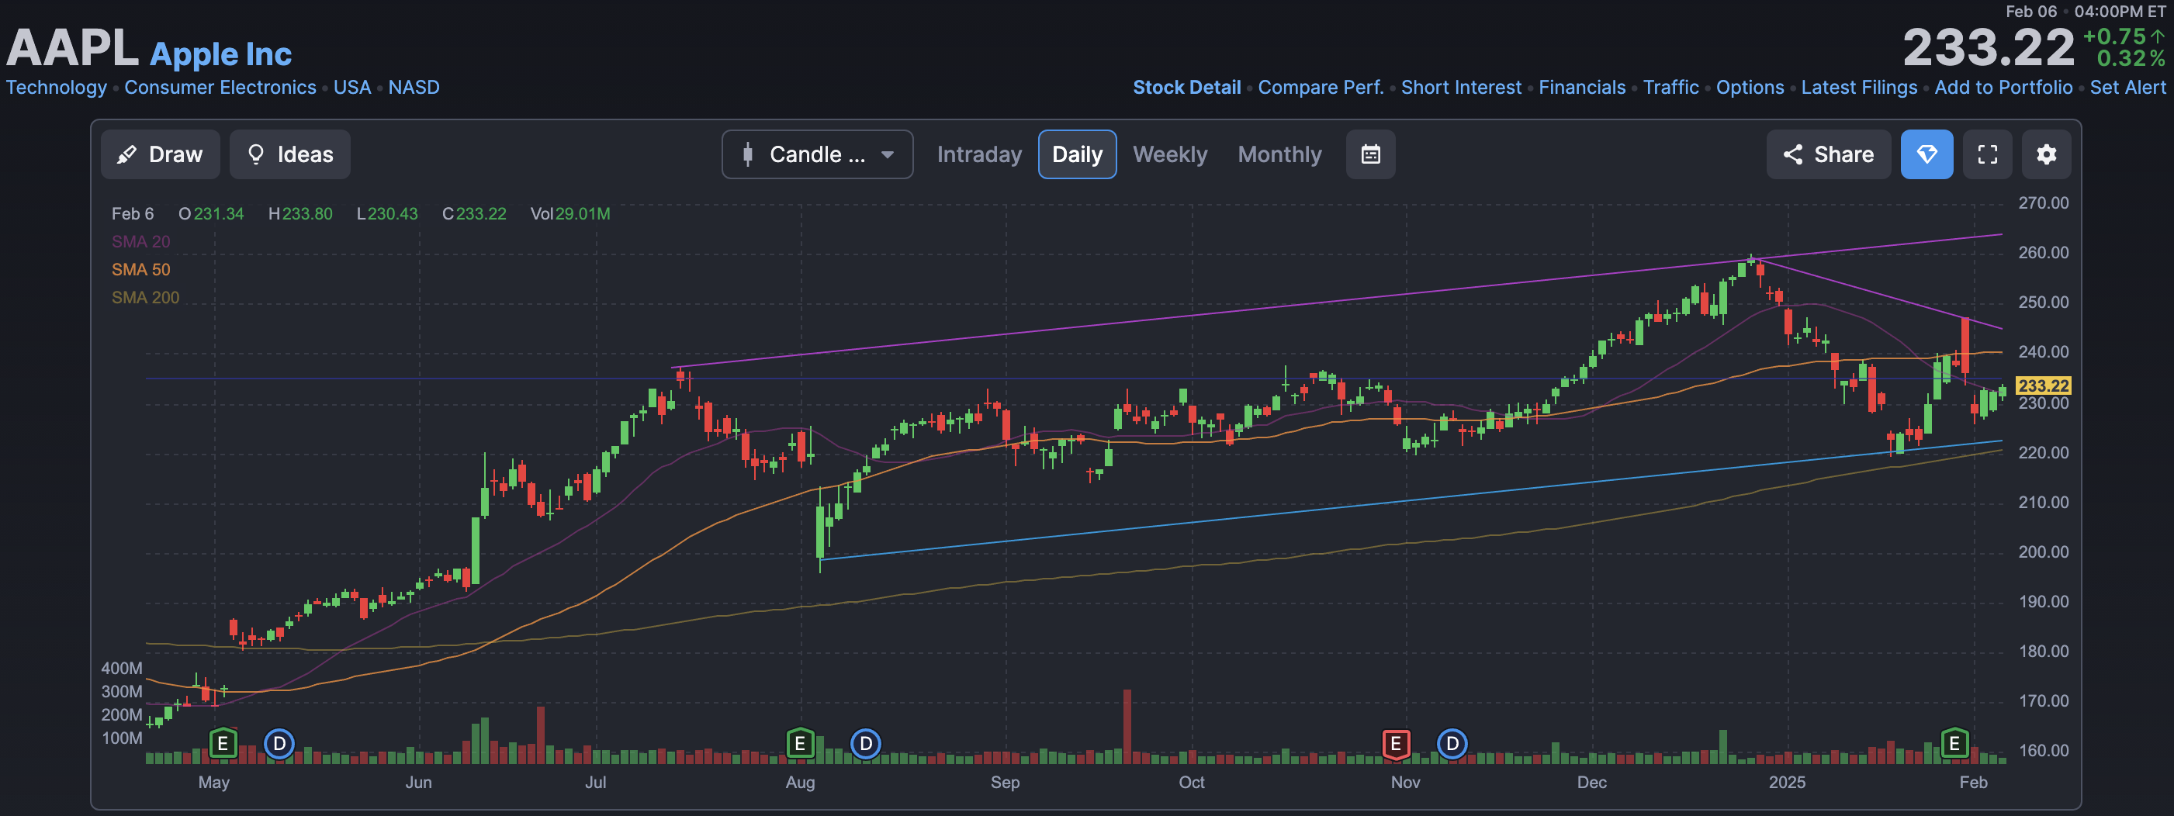Open Latest Filings
This screenshot has height=816, width=2174.
pyautogui.click(x=1859, y=87)
